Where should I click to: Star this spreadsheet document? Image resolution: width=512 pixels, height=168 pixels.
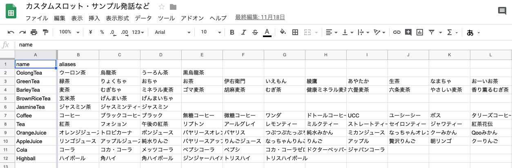(x=162, y=7)
